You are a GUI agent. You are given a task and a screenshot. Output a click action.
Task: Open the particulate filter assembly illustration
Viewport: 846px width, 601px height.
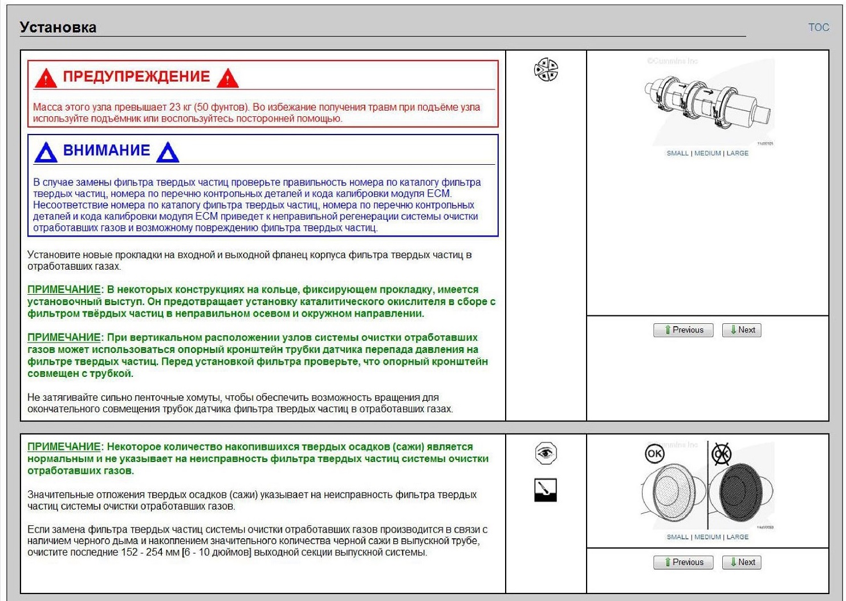pyautogui.click(x=707, y=101)
